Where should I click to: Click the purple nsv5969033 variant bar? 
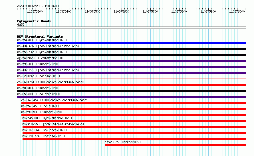click(131, 67)
